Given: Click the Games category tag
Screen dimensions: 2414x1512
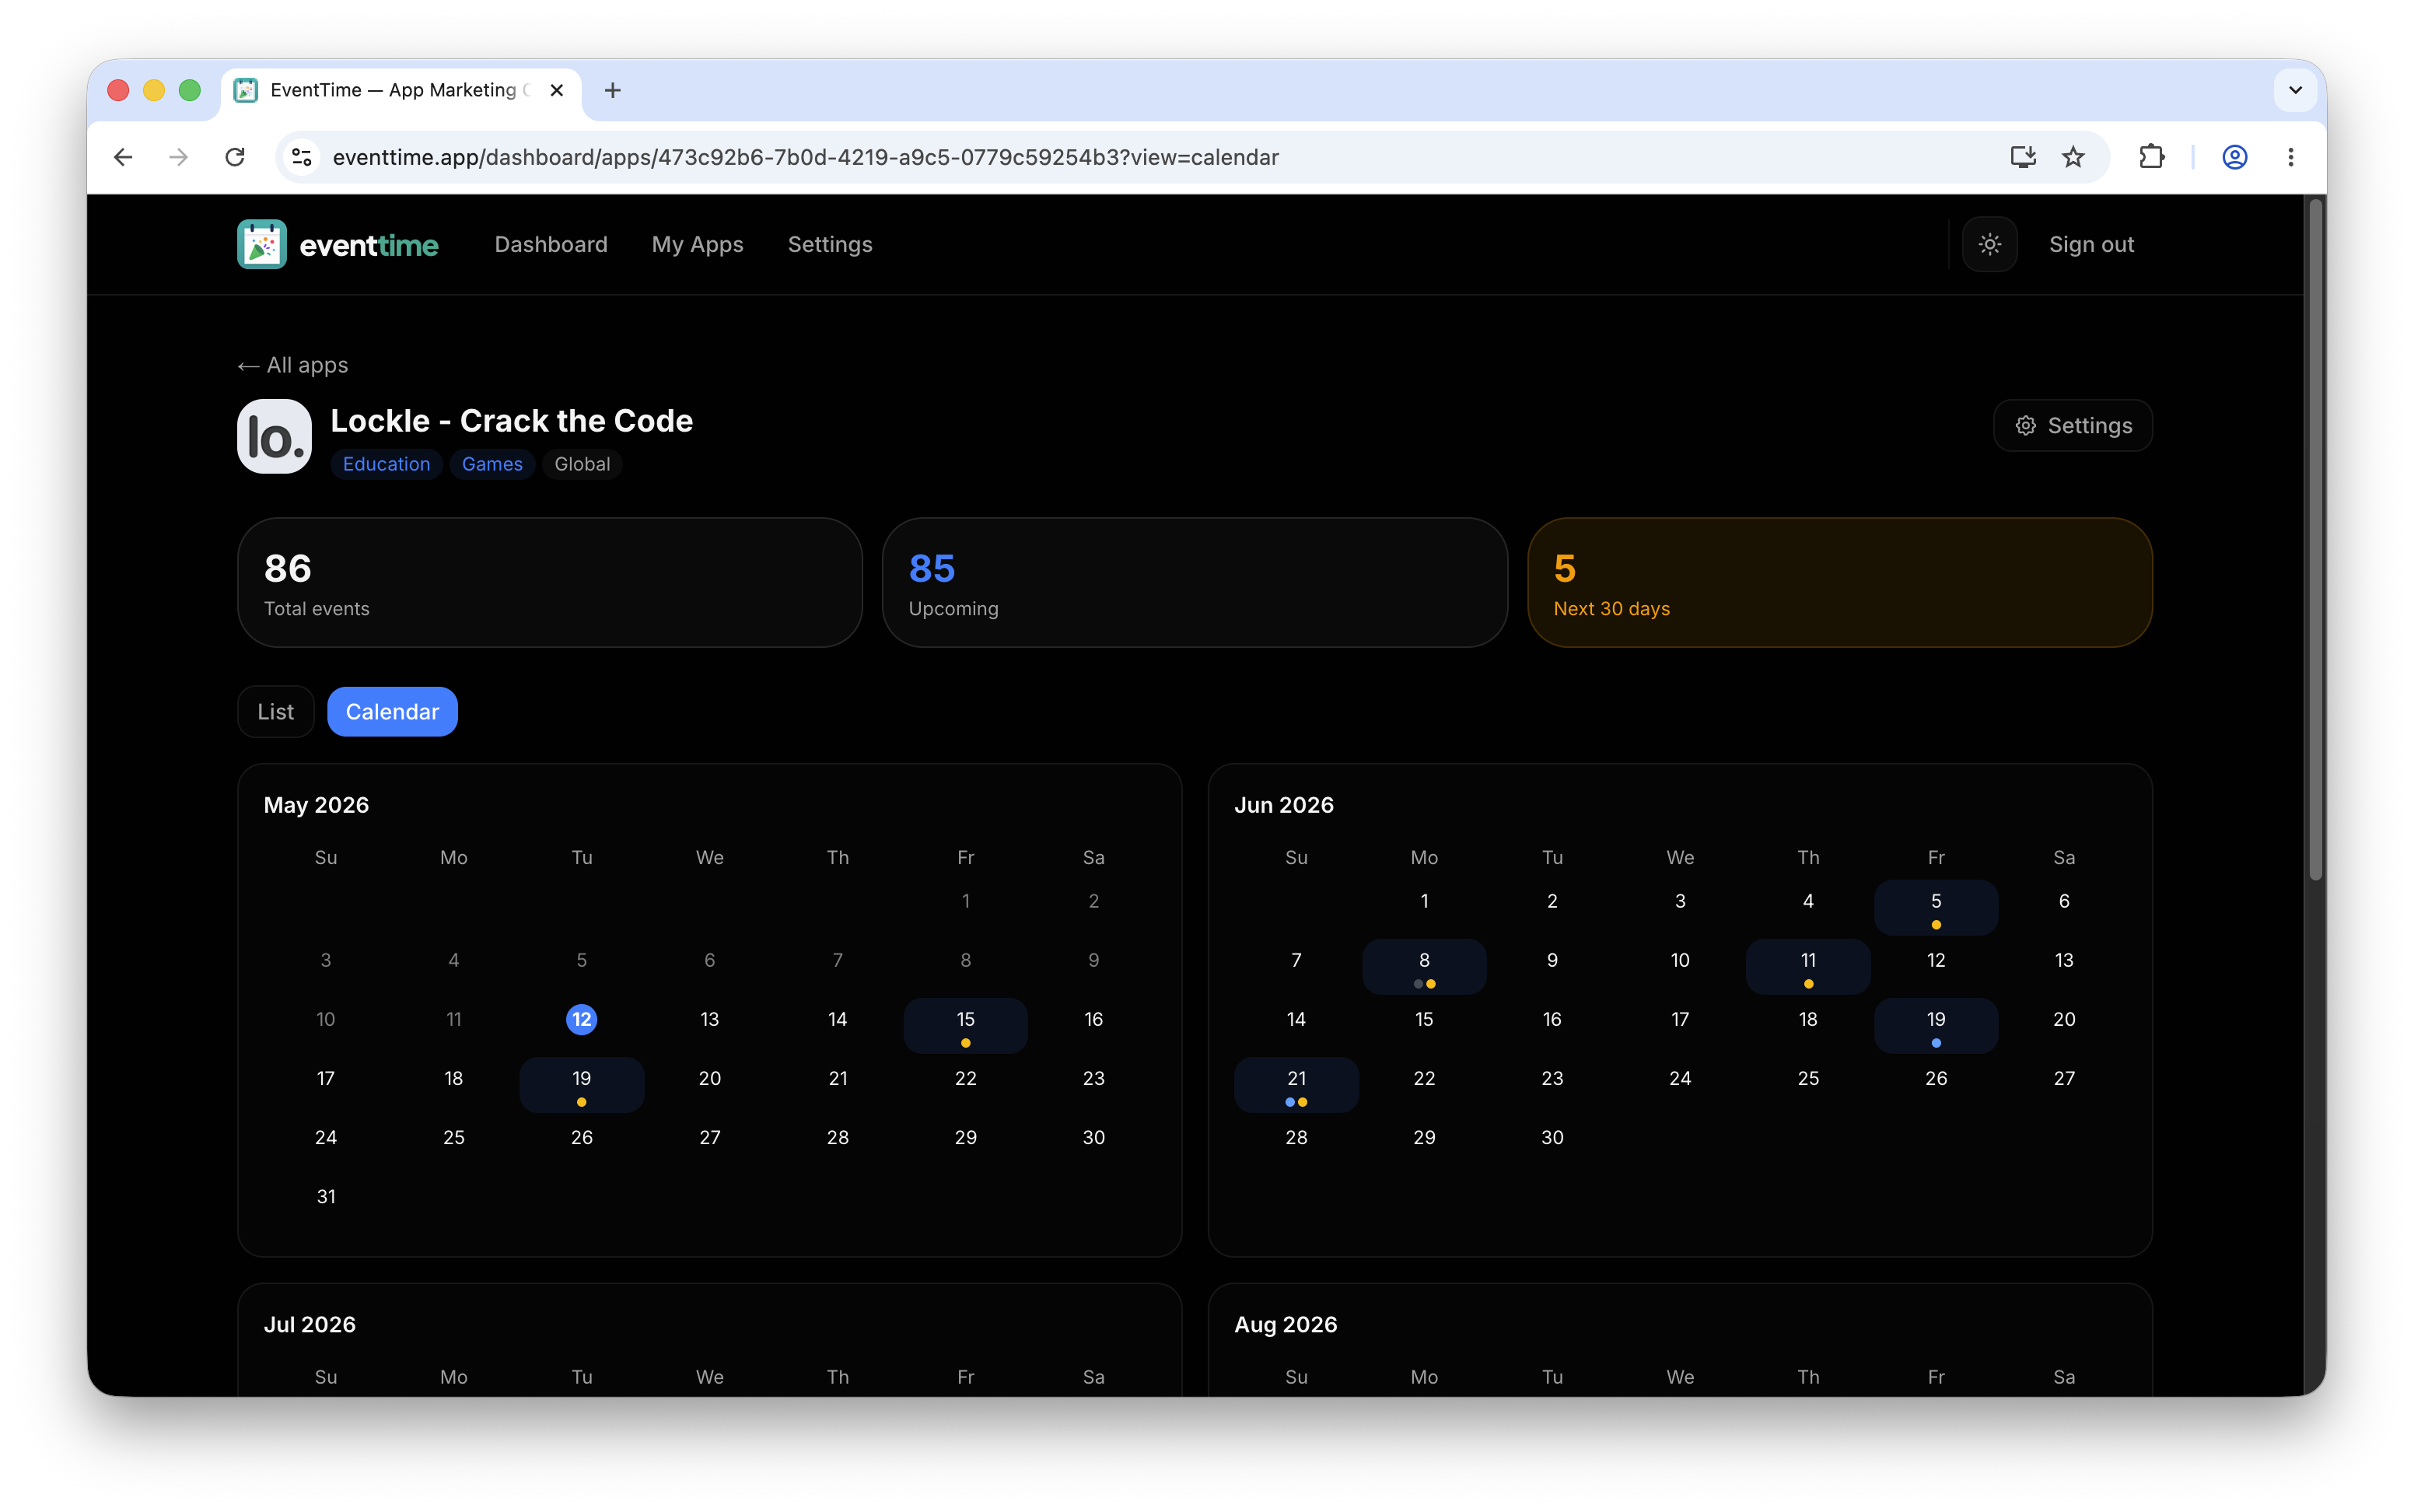Looking at the screenshot, I should click(x=492, y=464).
